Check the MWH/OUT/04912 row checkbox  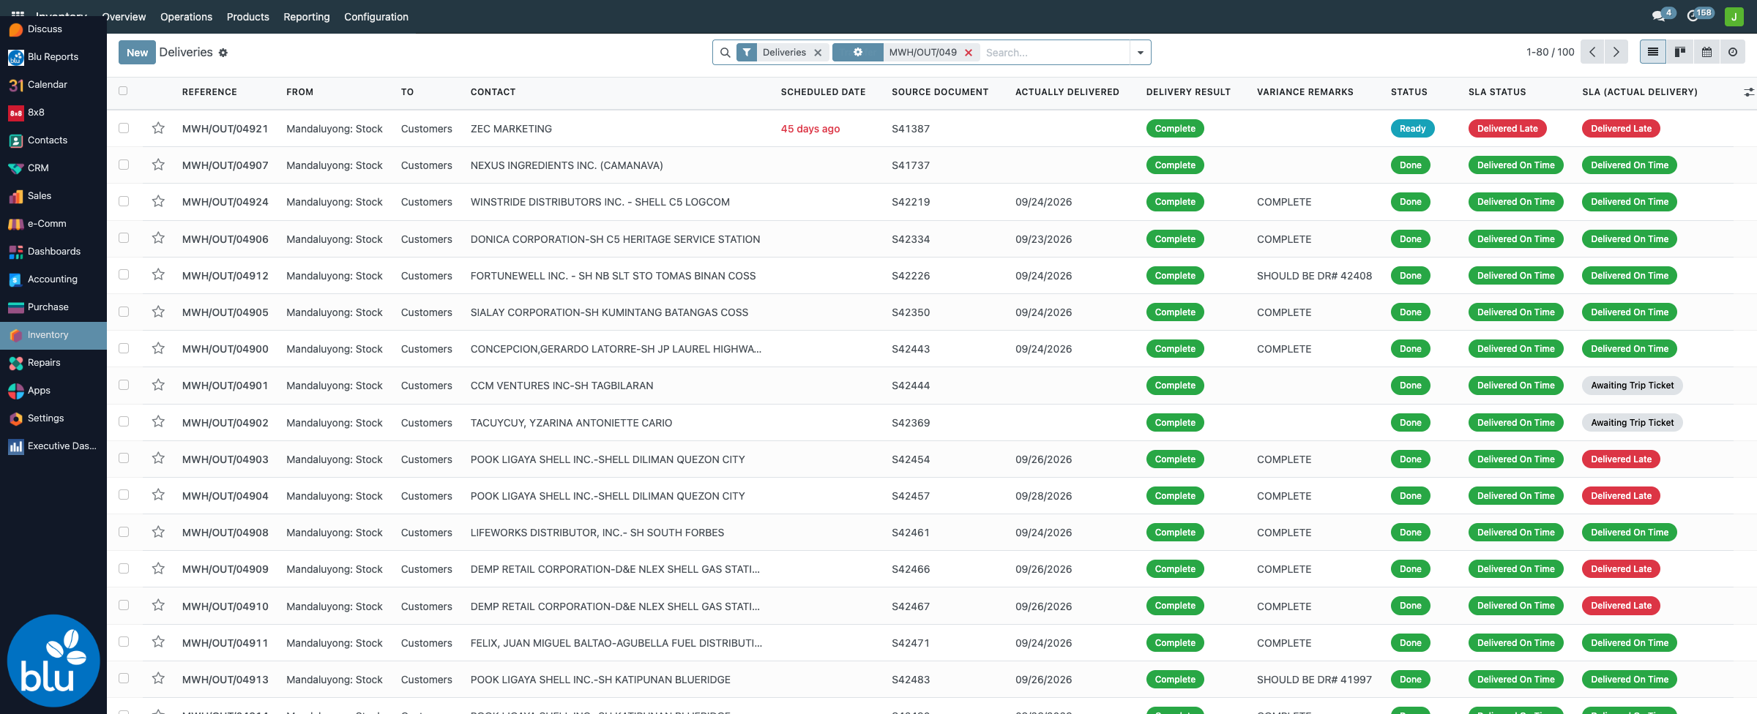pos(124,274)
